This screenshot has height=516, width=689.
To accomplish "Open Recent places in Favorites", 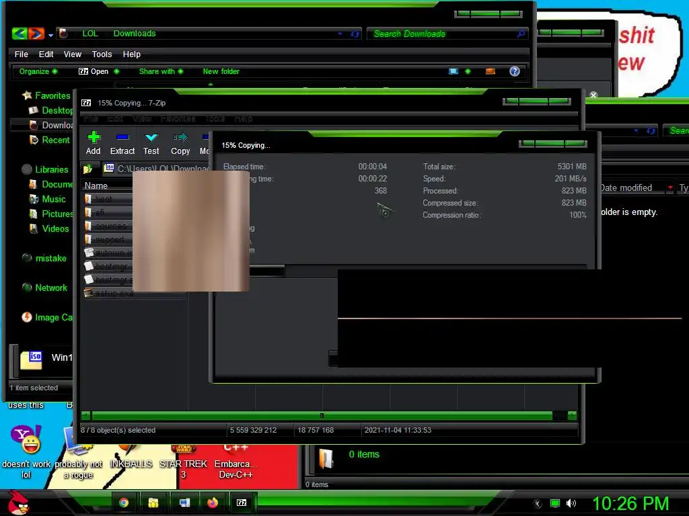I will pyautogui.click(x=49, y=140).
